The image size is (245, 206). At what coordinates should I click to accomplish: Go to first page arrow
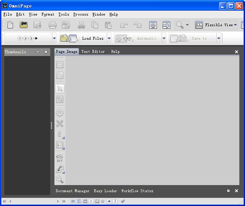[x=4, y=201]
